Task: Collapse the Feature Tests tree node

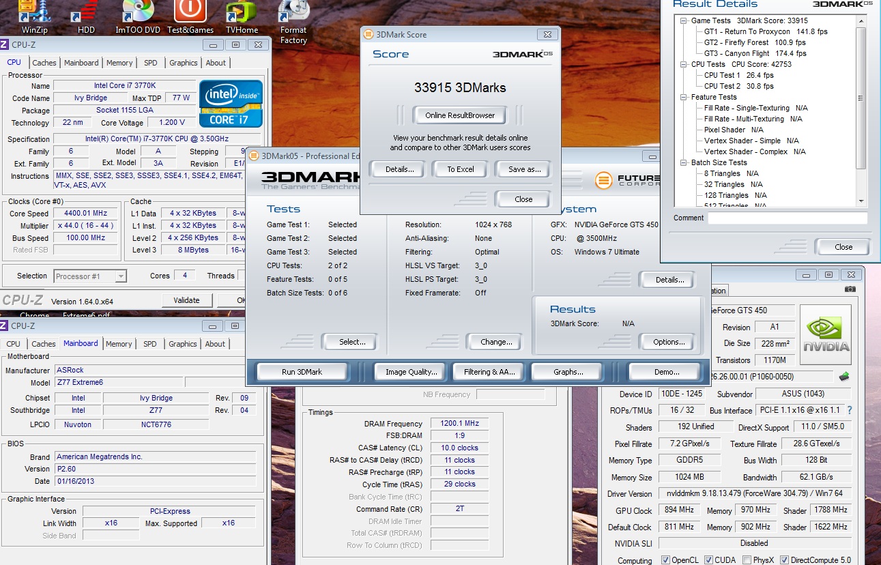Action: tap(684, 97)
